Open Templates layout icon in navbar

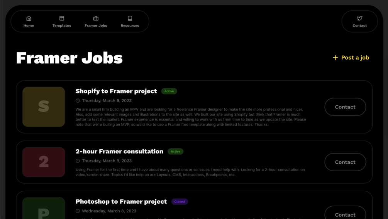62,18
